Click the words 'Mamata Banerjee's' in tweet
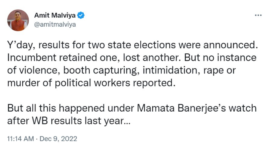The width and height of the screenshot is (269, 146). coord(181,108)
